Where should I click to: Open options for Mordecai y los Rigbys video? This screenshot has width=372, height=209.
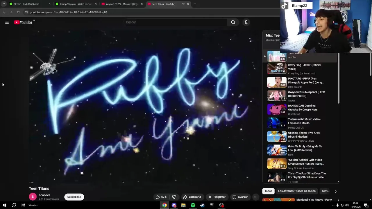(x=339, y=200)
